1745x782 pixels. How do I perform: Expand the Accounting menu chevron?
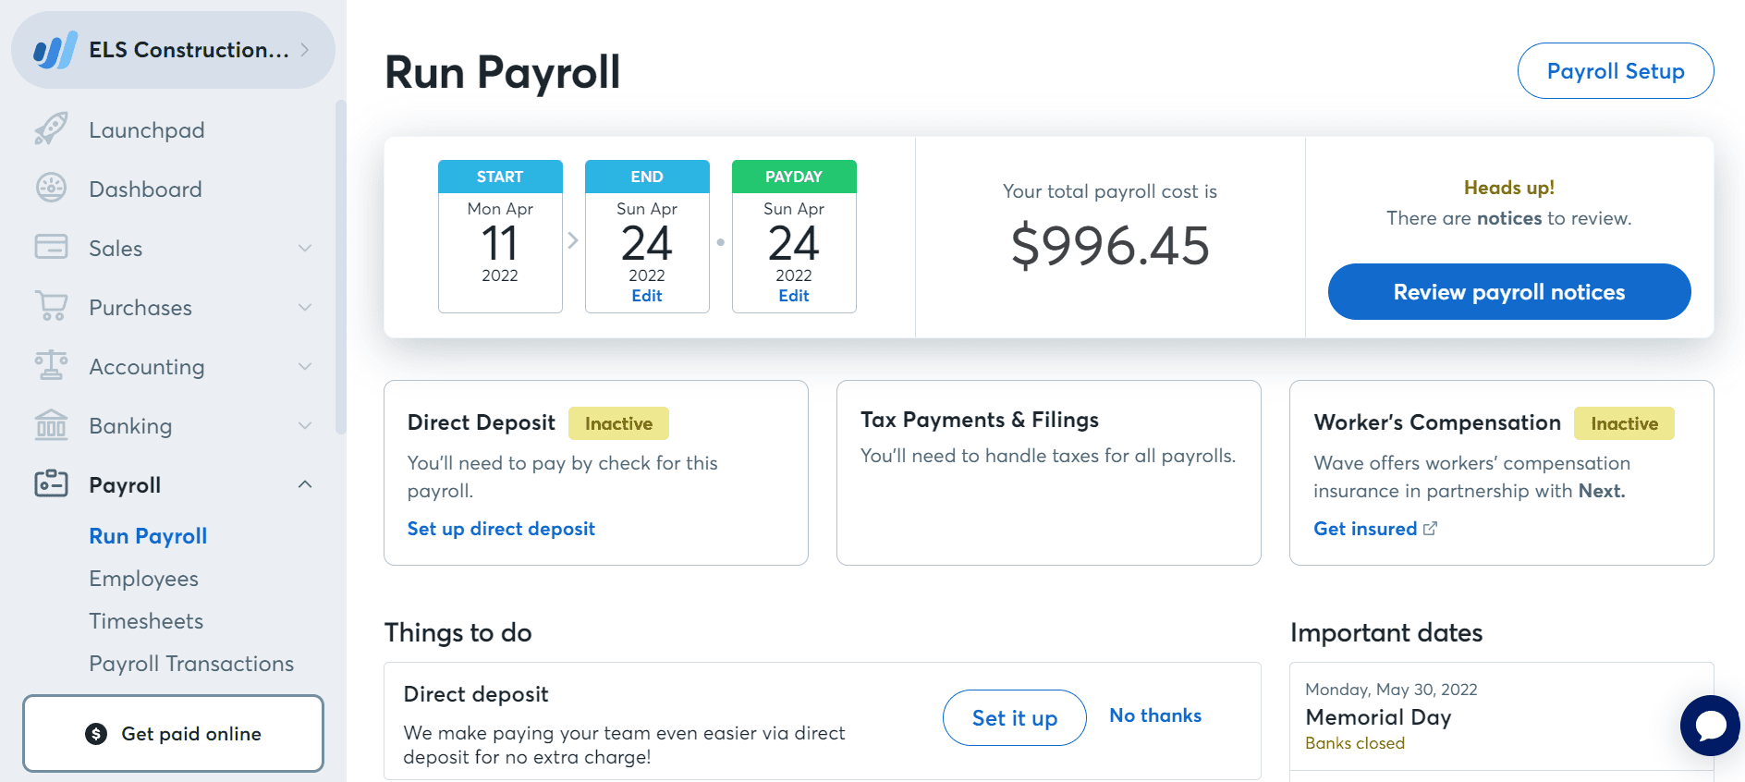305,366
